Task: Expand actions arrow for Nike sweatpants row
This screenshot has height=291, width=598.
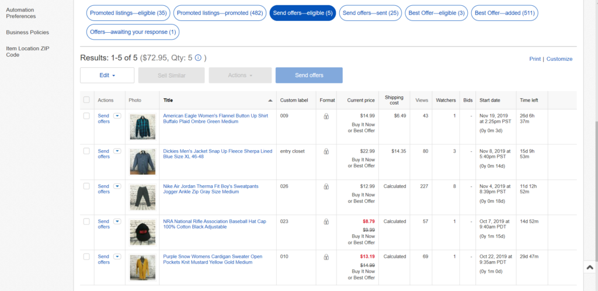Action: 117,186
